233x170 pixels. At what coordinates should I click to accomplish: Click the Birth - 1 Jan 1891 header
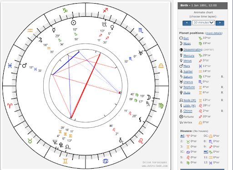203,5
